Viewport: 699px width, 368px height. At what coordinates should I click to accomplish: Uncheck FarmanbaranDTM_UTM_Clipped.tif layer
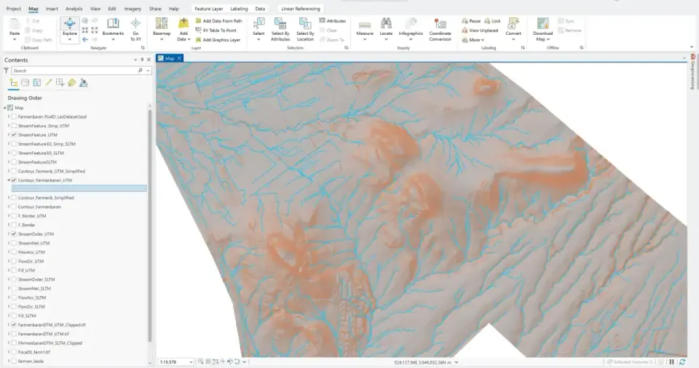[14, 325]
